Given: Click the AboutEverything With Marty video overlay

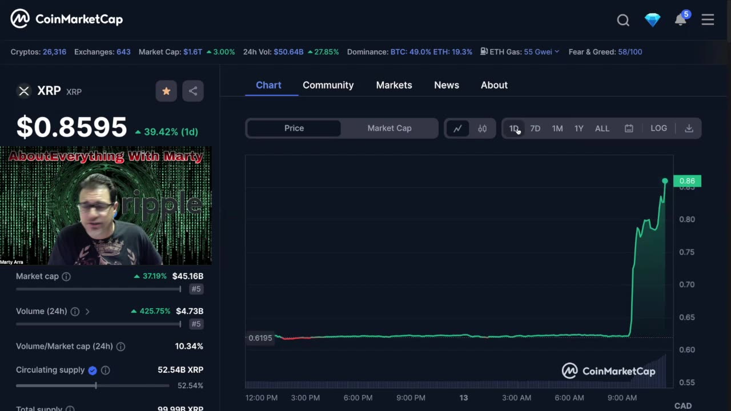Looking at the screenshot, I should pyautogui.click(x=106, y=205).
